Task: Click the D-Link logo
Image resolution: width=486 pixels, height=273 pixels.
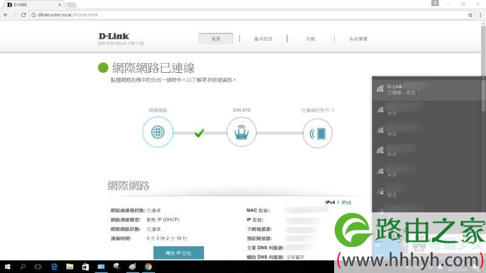Action: tap(114, 36)
